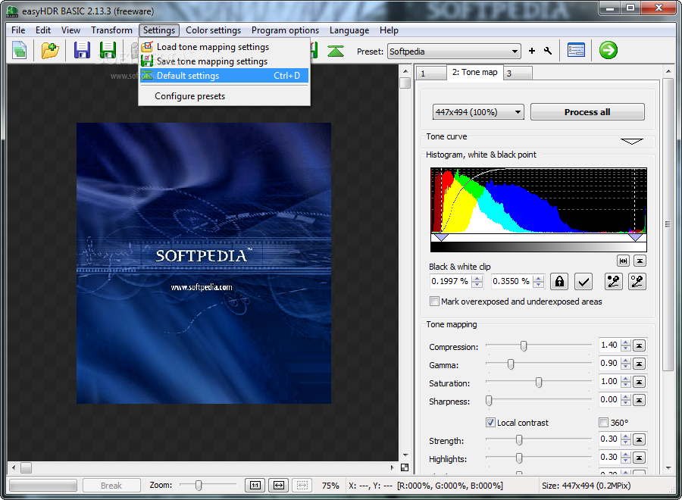Open the Color settings menu
Viewport: 682px width, 500px height.
[x=213, y=30]
